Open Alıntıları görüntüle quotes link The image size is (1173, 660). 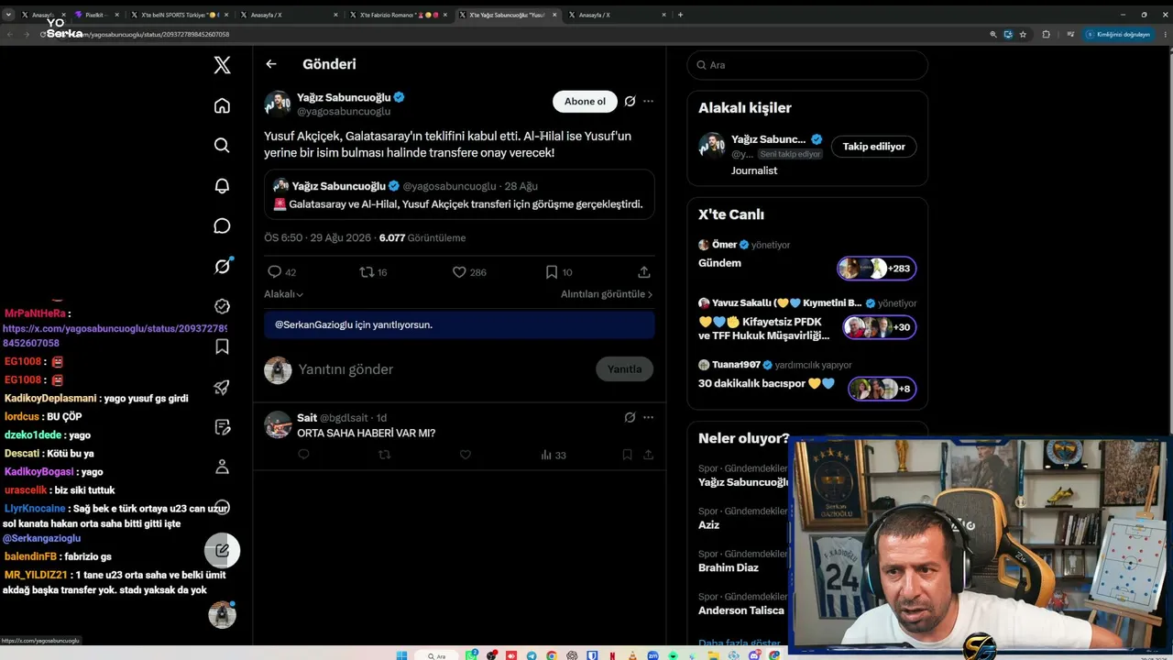607,294
